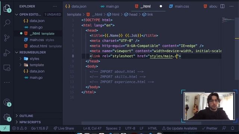239x134 pixels.
Task: Start Live Share from status bar
Action: point(64,128)
